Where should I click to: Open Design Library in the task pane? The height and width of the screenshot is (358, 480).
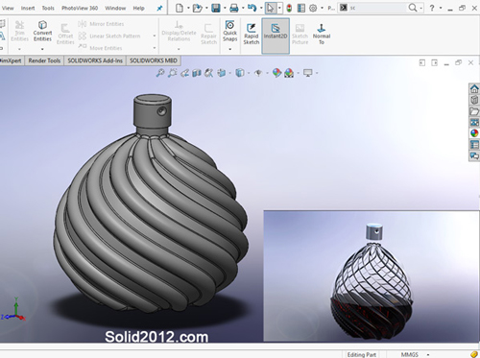click(474, 100)
